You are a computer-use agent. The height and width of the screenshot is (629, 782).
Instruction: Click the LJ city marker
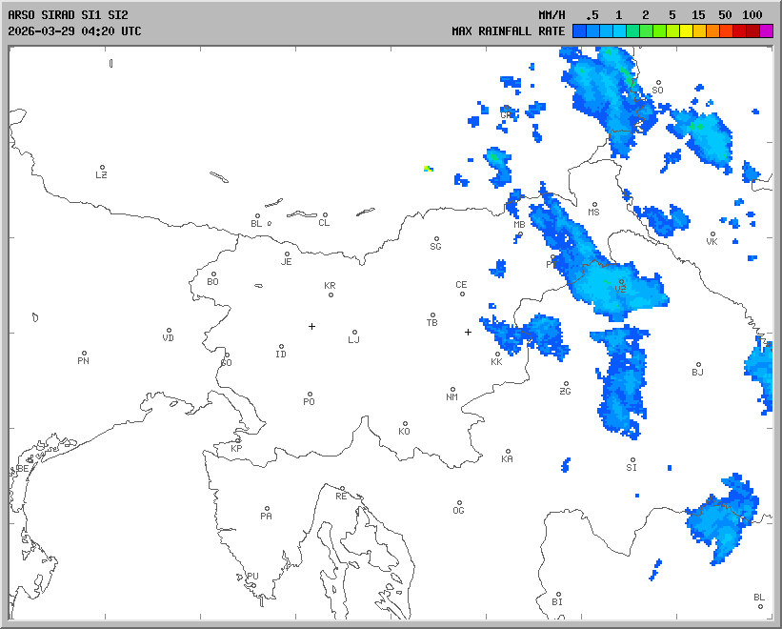tap(354, 333)
